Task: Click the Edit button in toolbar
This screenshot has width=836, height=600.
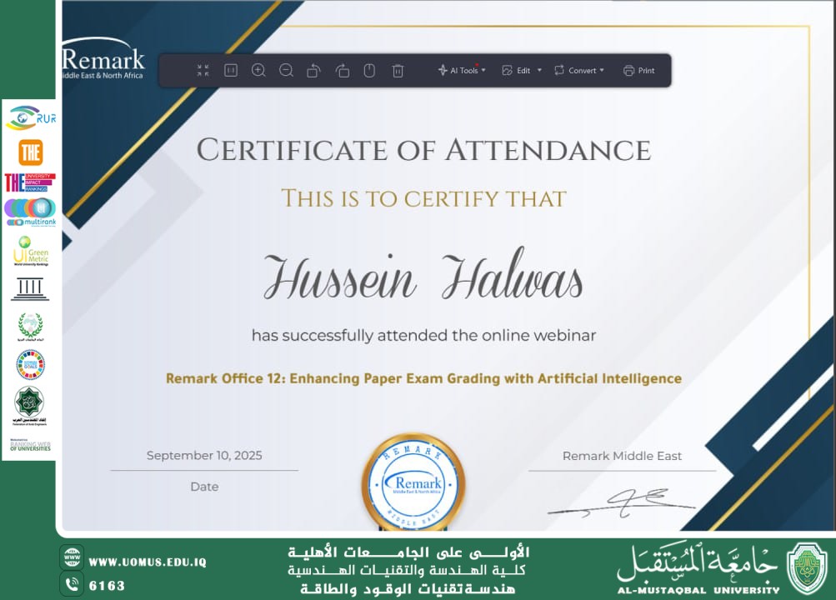Action: (516, 71)
